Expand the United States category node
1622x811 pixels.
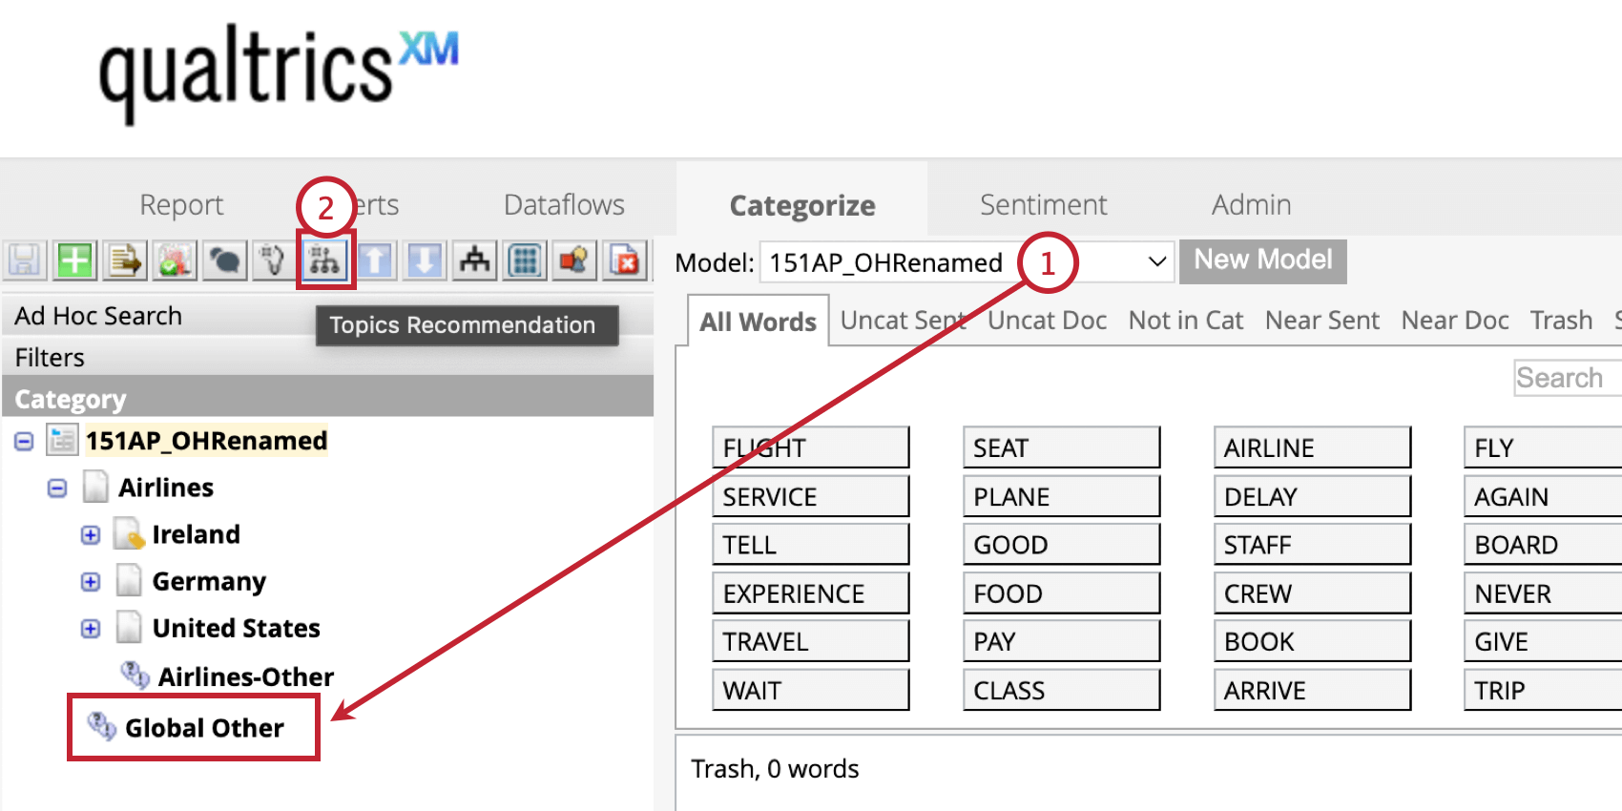(91, 629)
